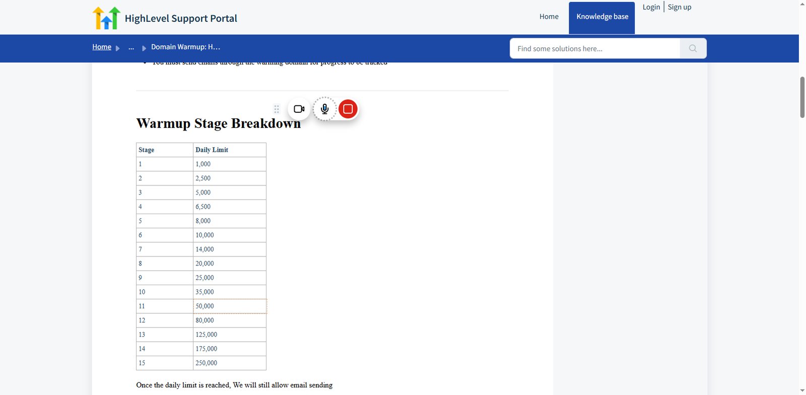Click the stage 12 number cell
Viewport: 806px width, 395px height.
point(165,320)
